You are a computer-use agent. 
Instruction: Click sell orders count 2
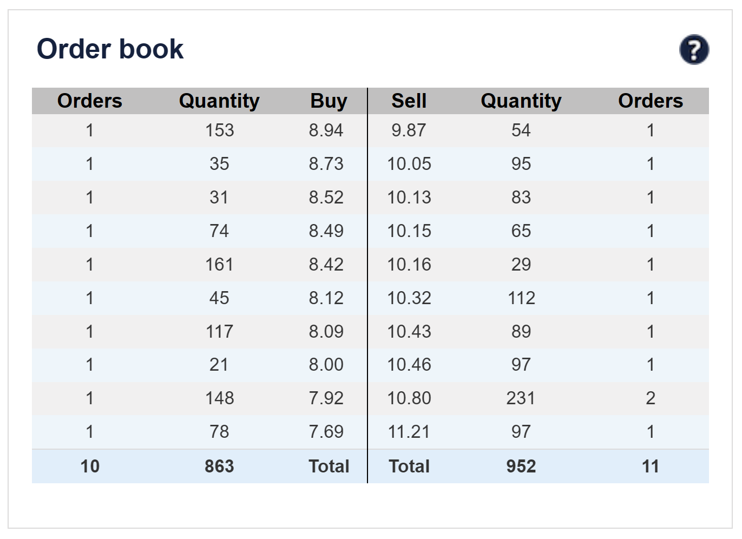(651, 398)
